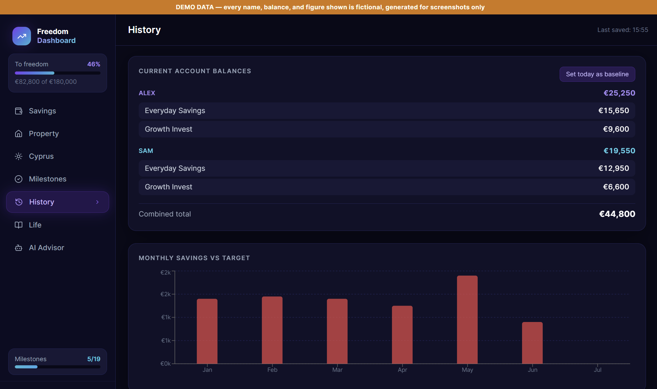Click the 46% freedom percentage
Image resolution: width=657 pixels, height=389 pixels.
tap(94, 64)
